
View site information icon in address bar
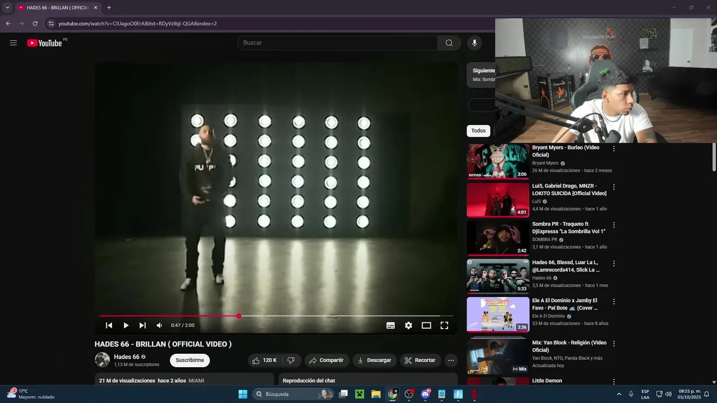pos(51,24)
